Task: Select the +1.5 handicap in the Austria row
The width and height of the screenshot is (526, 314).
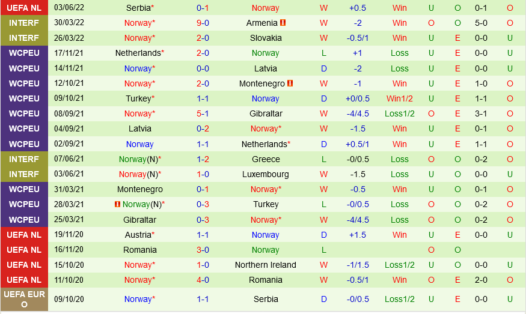Action: [x=358, y=235]
